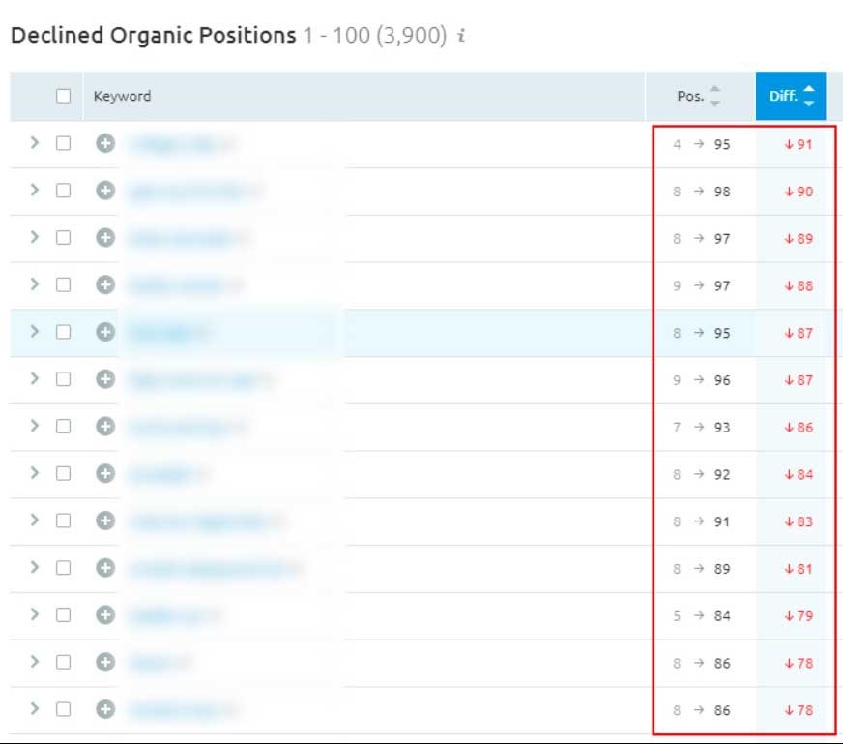The width and height of the screenshot is (843, 744).
Task: Click the plus icon in the 8 → 92 row
Action: point(105,473)
